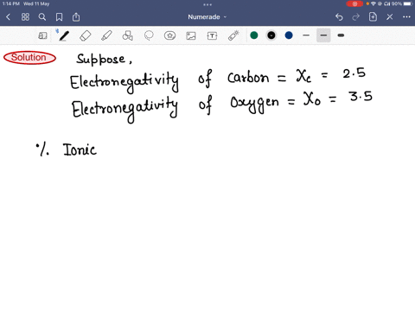The image size is (415, 311).
Task: Tap the screen recording indicator
Action: (354, 3)
